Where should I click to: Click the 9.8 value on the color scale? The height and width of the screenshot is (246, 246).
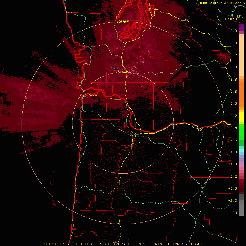(x=234, y=31)
